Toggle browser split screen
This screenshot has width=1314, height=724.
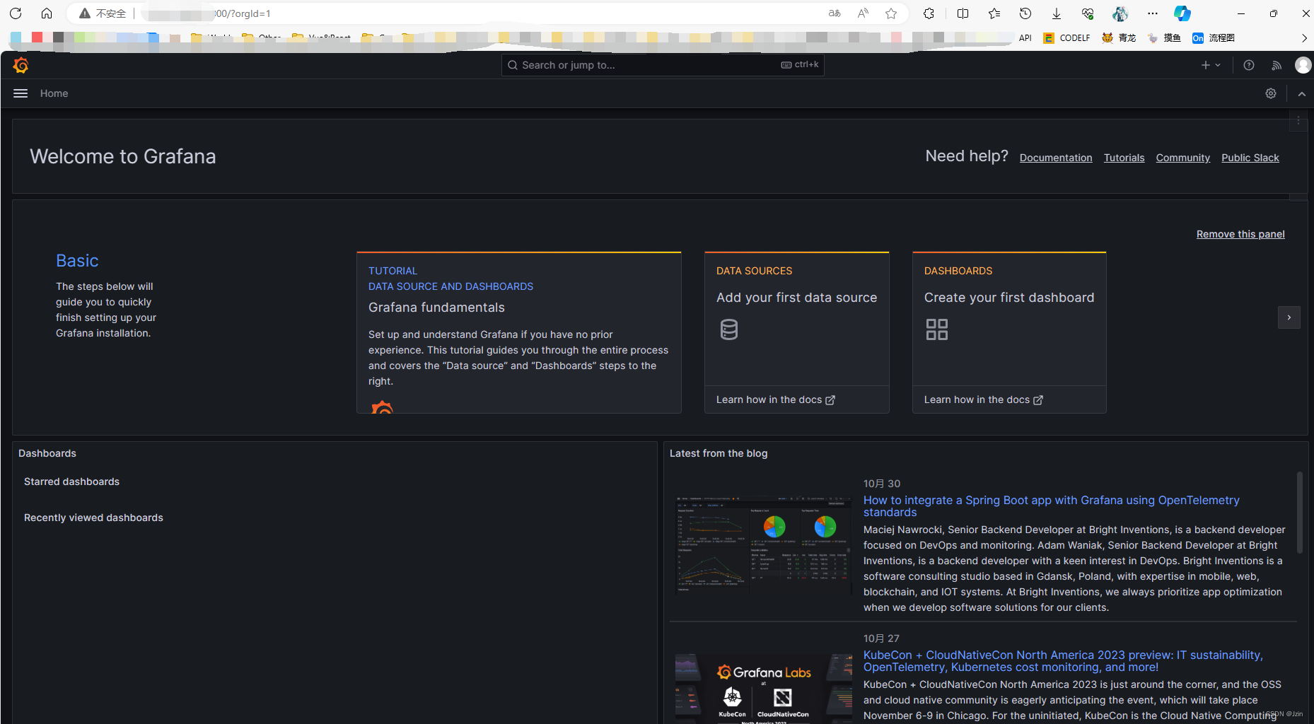pyautogui.click(x=963, y=13)
